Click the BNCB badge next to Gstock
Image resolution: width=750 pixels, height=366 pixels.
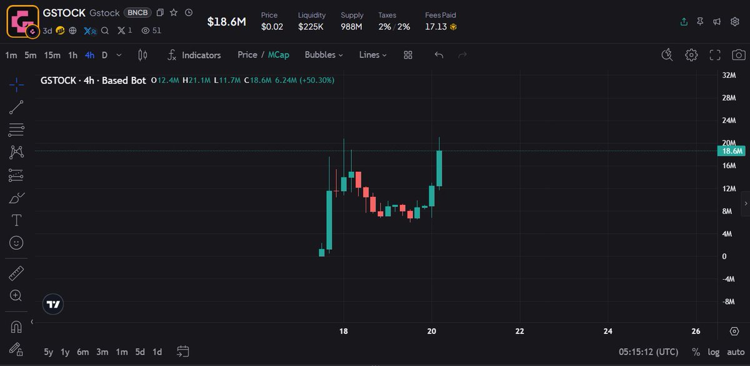pyautogui.click(x=138, y=12)
